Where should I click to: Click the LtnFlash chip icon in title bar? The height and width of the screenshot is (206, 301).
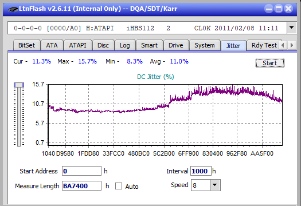point(13,9)
